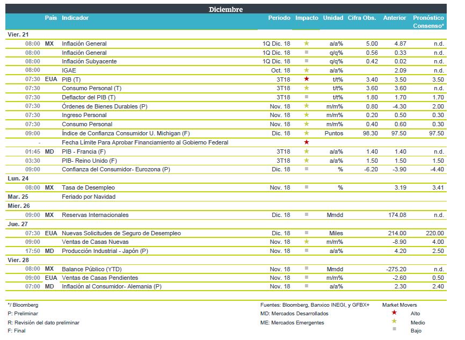
Task: Click the gray square on Inflación al Consumidor- Alemania row
Action: tap(307, 286)
